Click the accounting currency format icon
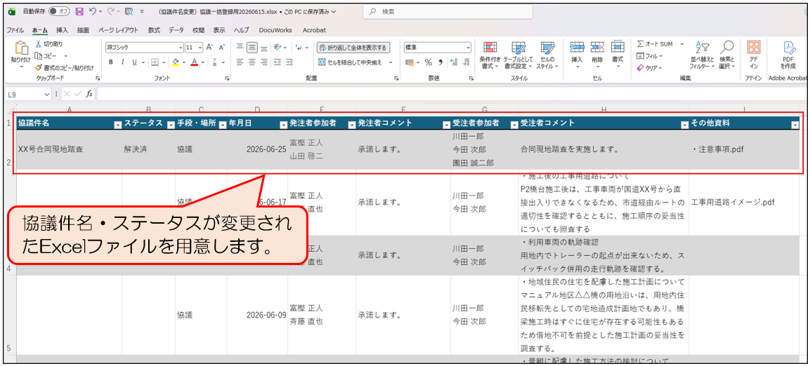 coord(409,62)
